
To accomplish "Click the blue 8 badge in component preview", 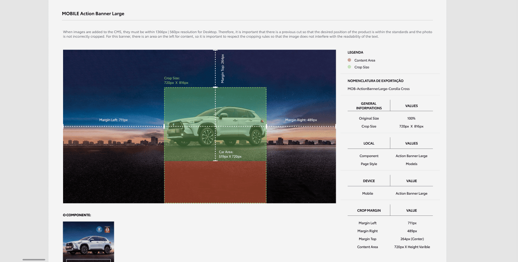I will pos(100,229).
